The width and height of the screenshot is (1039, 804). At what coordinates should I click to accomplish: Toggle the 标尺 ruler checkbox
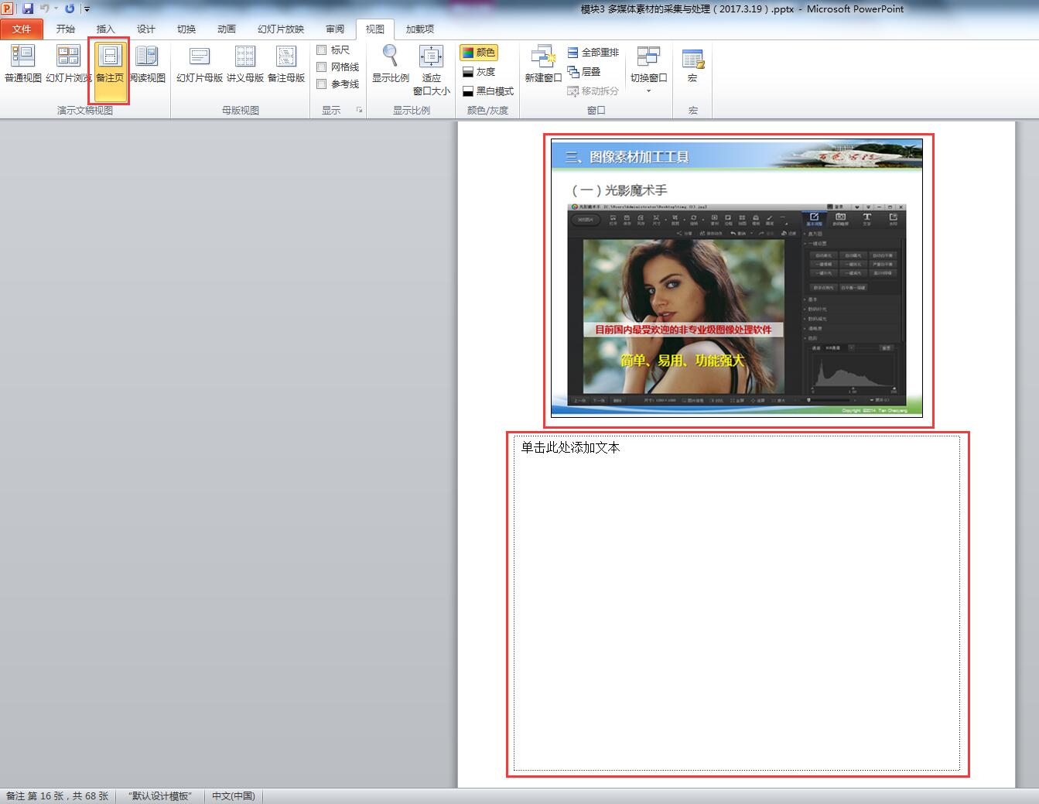pyautogui.click(x=322, y=50)
